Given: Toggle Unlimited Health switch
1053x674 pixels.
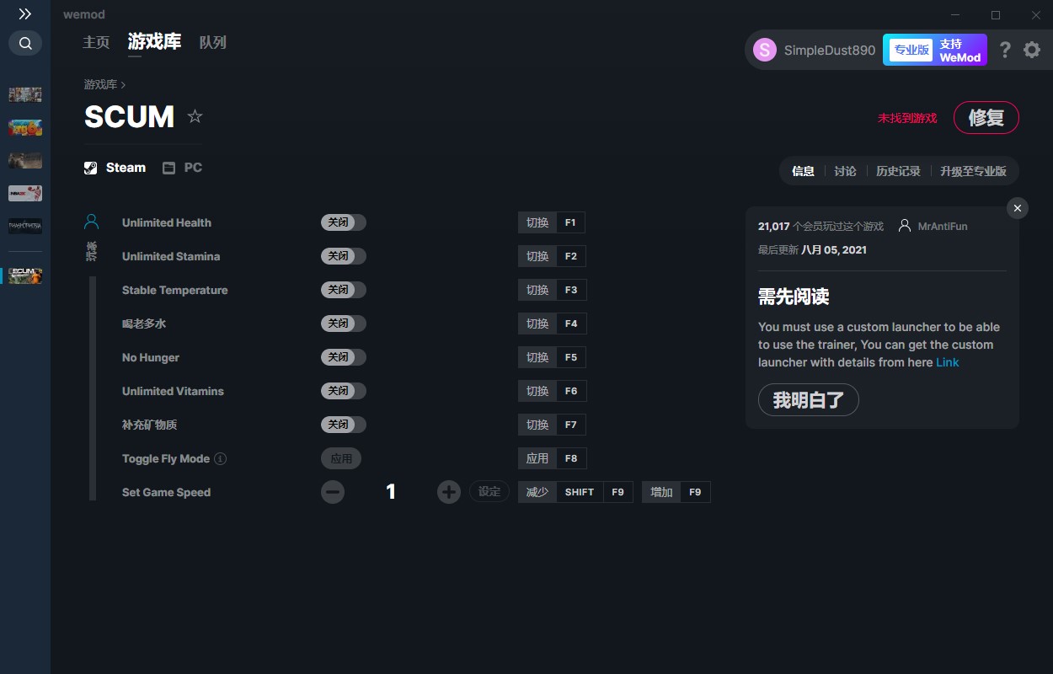Looking at the screenshot, I should pyautogui.click(x=344, y=222).
